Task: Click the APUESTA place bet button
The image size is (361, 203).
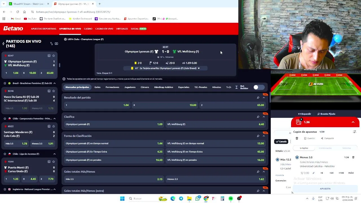Action: (325, 189)
